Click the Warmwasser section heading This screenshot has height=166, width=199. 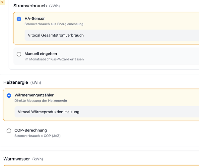pos(17,159)
